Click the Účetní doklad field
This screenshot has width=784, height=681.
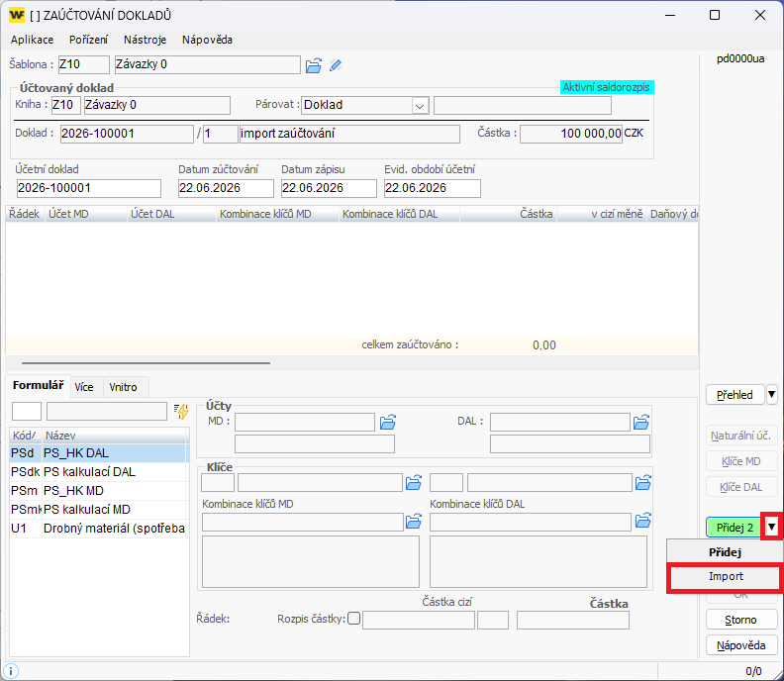point(88,188)
